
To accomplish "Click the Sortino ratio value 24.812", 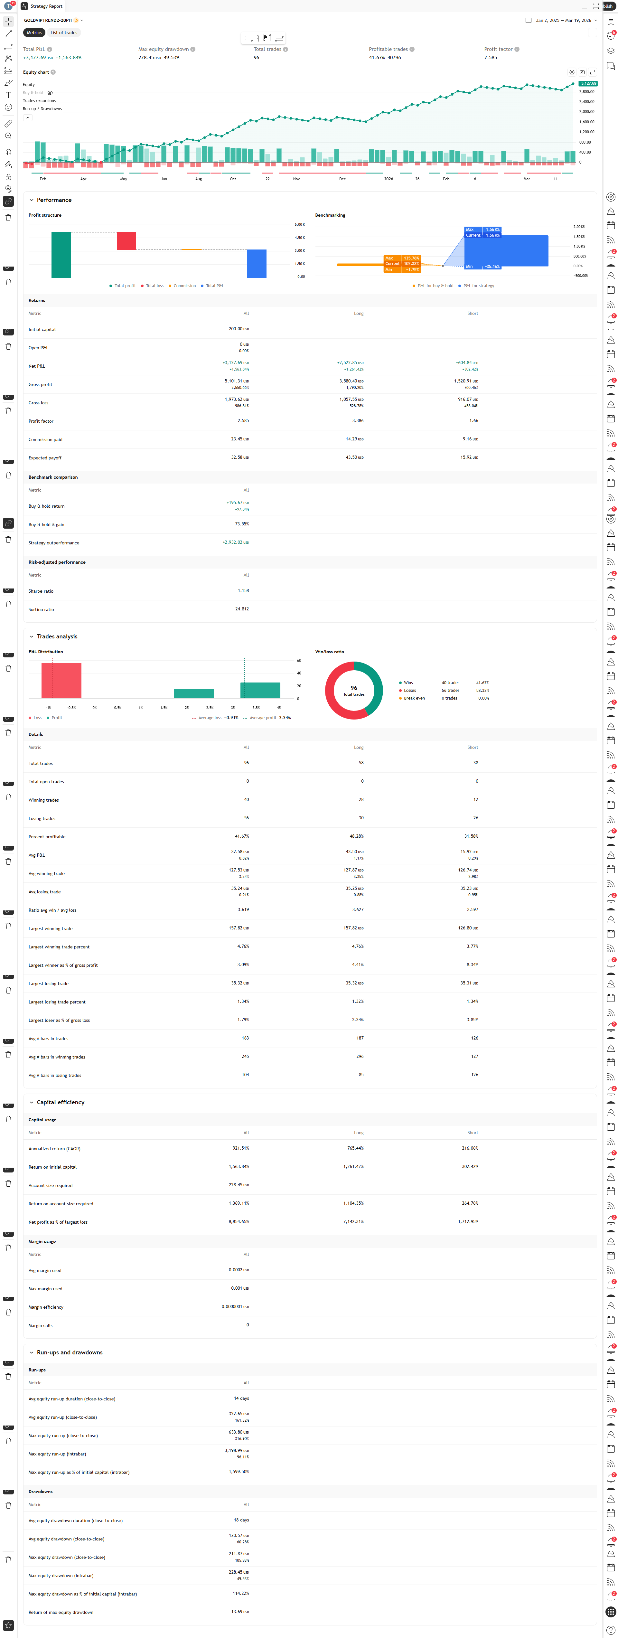I will click(242, 609).
